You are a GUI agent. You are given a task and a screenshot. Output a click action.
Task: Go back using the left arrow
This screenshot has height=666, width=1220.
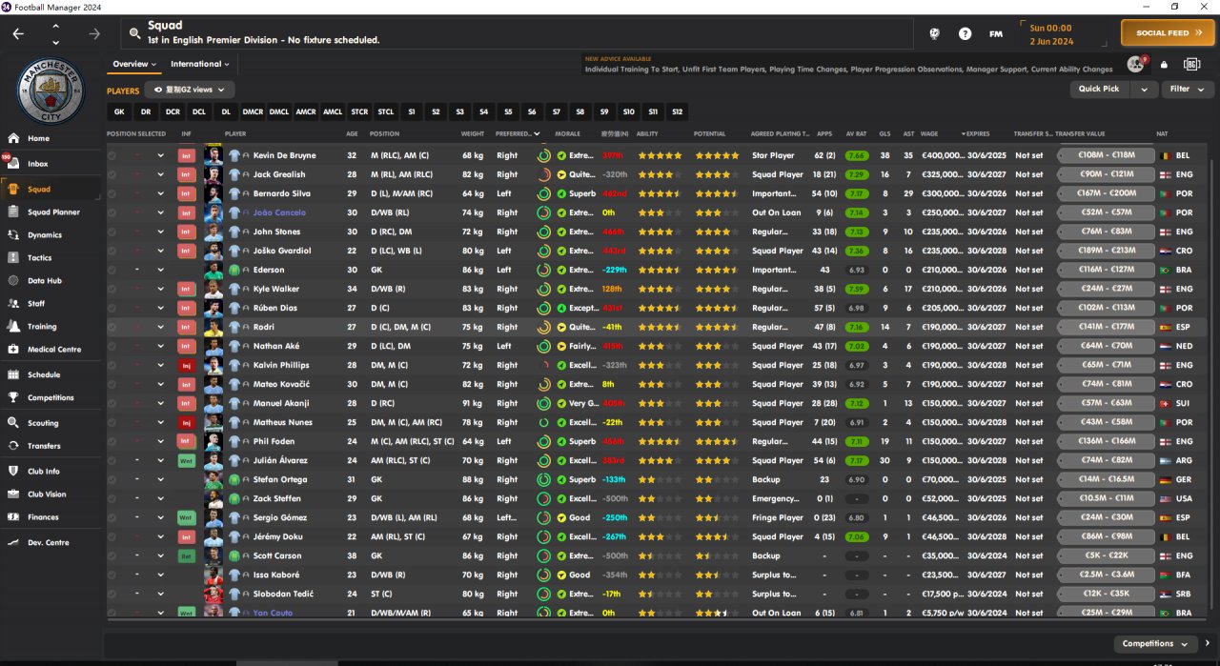point(18,33)
